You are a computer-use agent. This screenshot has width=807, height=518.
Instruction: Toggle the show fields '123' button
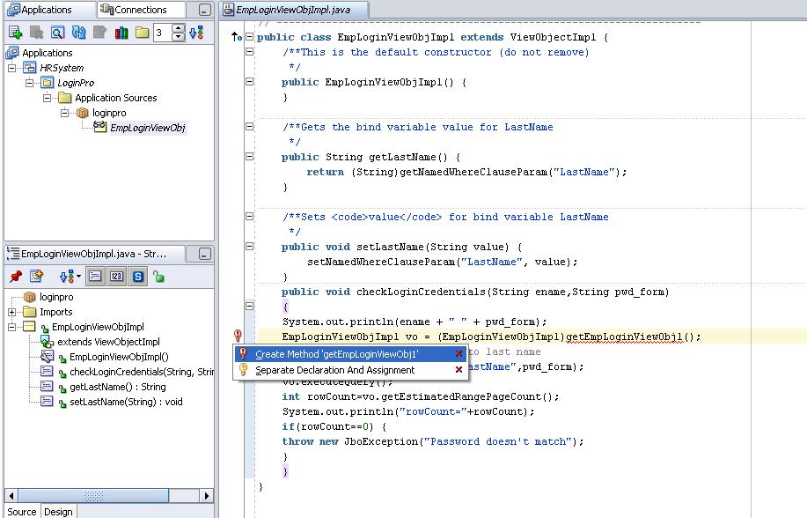pyautogui.click(x=116, y=277)
